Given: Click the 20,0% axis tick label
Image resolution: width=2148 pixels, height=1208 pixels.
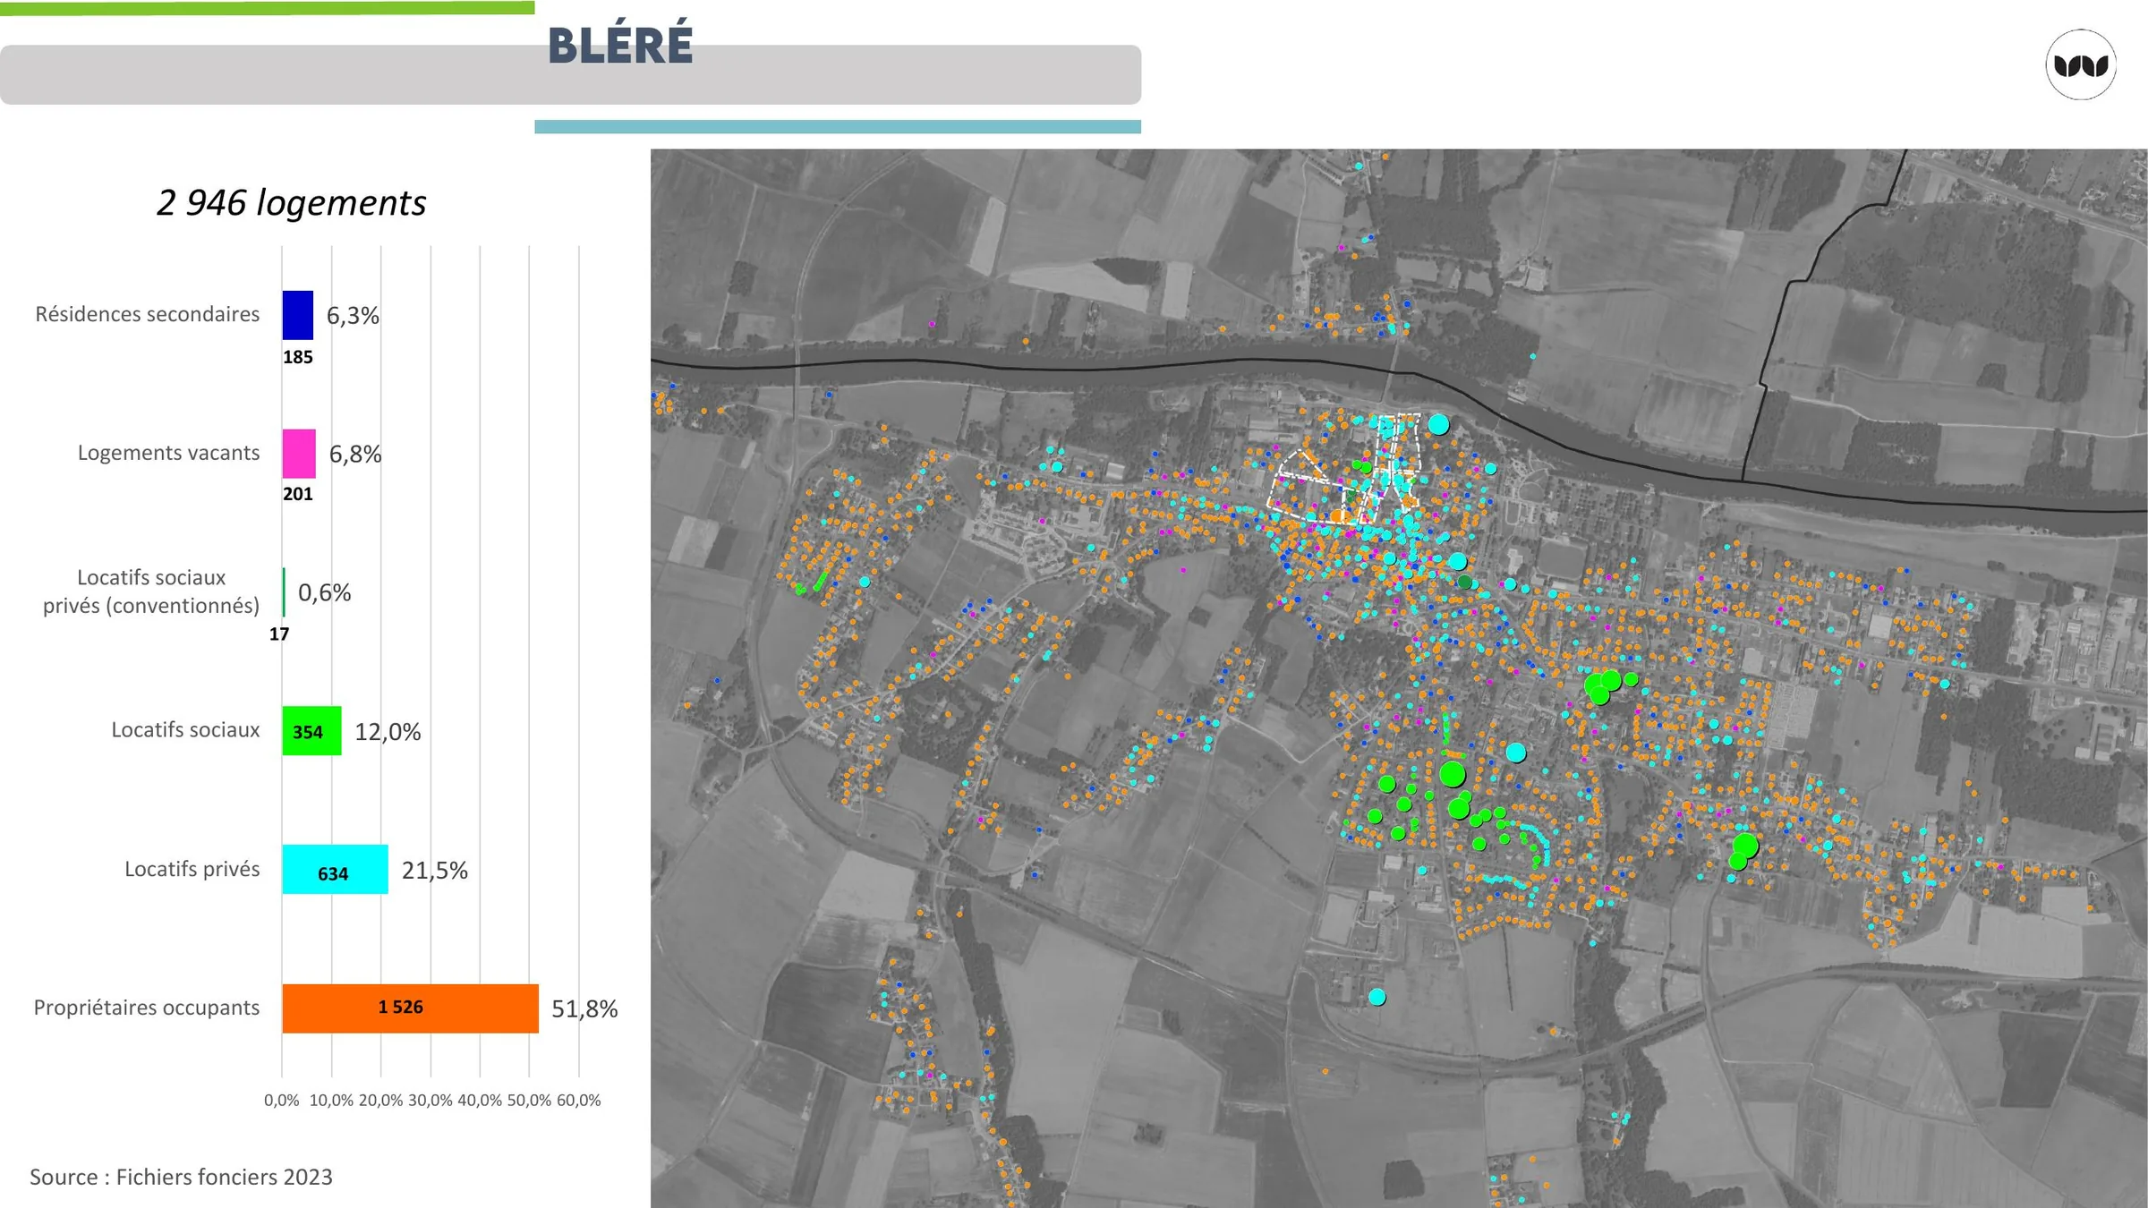Looking at the screenshot, I should [380, 1101].
